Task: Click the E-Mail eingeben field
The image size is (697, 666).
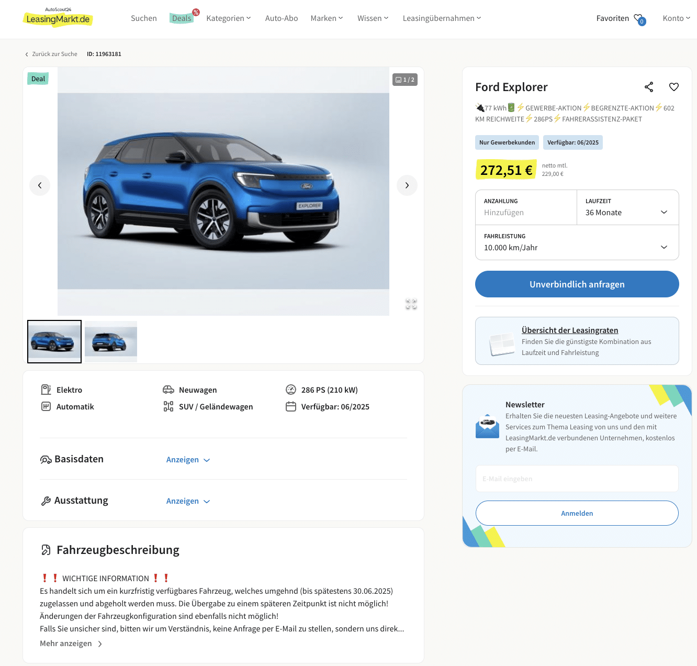Action: [x=577, y=479]
